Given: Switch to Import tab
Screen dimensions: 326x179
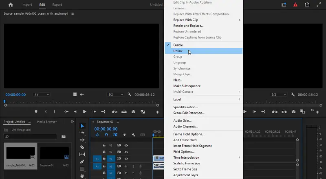Looking at the screenshot, I should (x=26, y=4).
